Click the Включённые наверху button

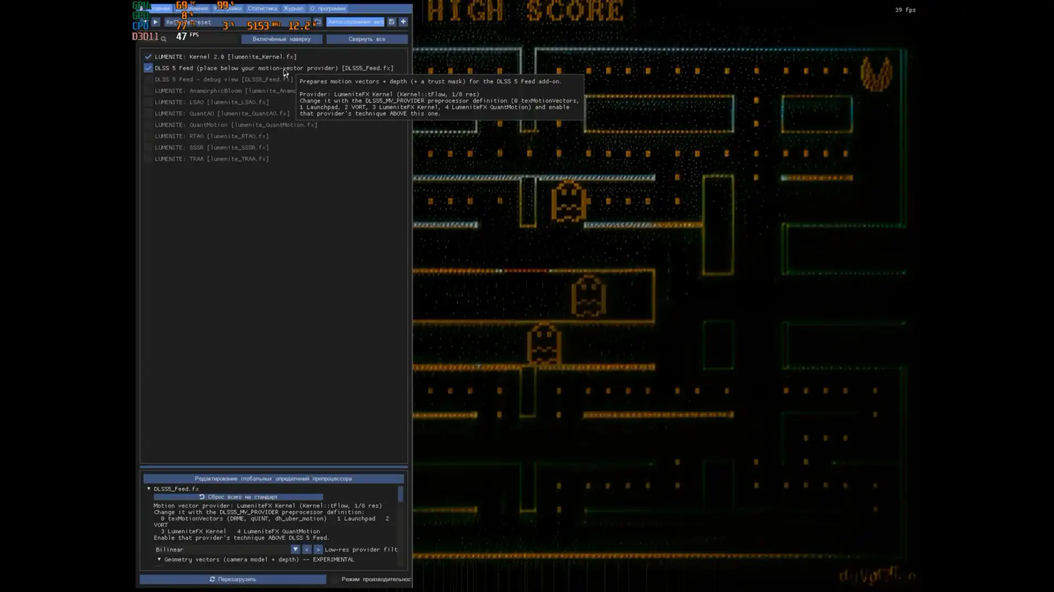coord(282,39)
